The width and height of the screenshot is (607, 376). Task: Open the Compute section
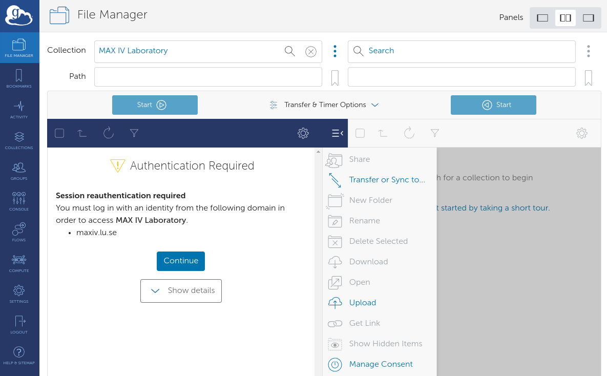click(19, 263)
